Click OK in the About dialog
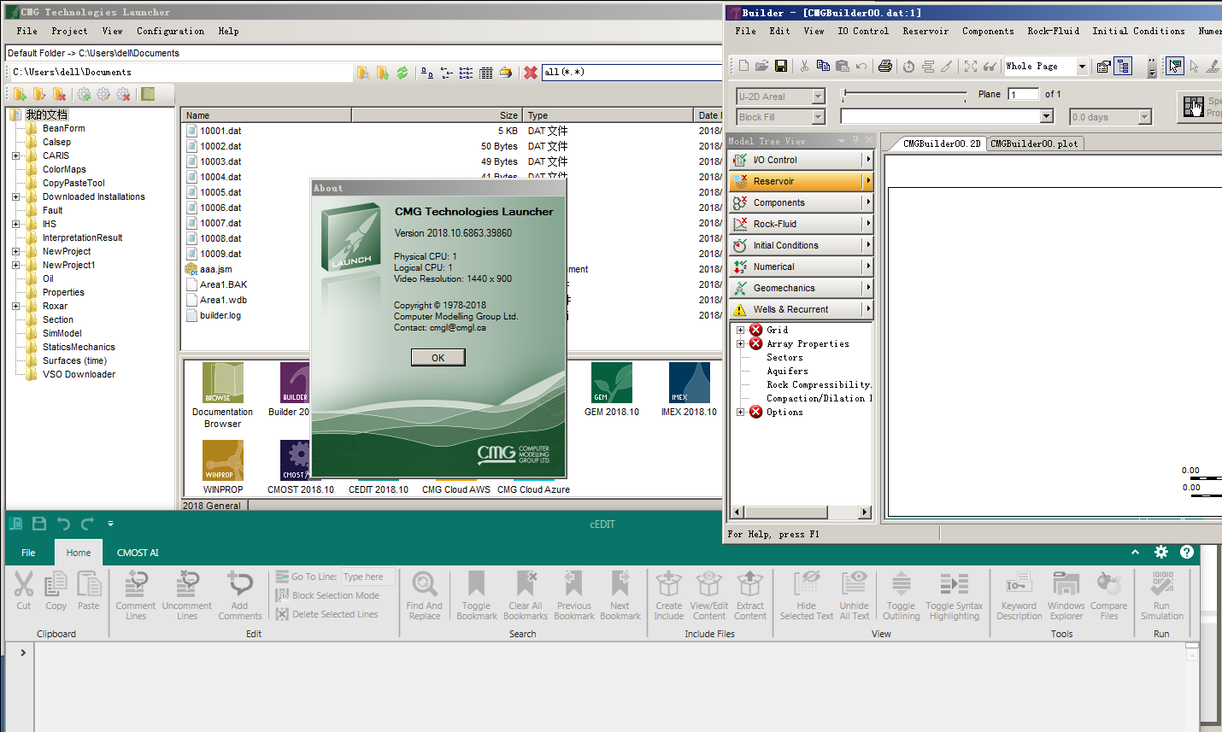The width and height of the screenshot is (1222, 732). [438, 358]
